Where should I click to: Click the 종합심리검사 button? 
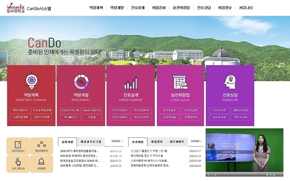point(241,110)
